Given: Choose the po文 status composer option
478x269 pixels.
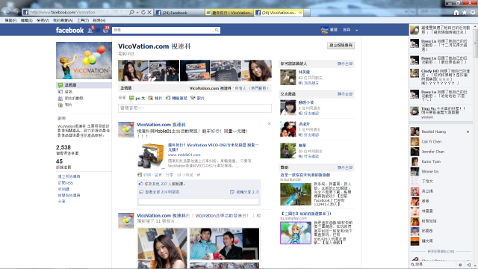Looking at the screenshot, I should pos(137,98).
